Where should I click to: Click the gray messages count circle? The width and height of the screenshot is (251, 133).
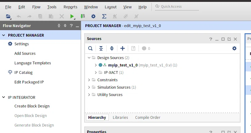[144, 48]
